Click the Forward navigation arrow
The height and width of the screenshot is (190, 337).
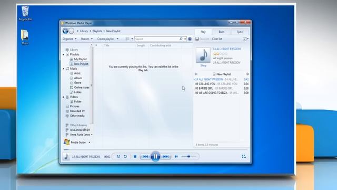[x=72, y=31]
